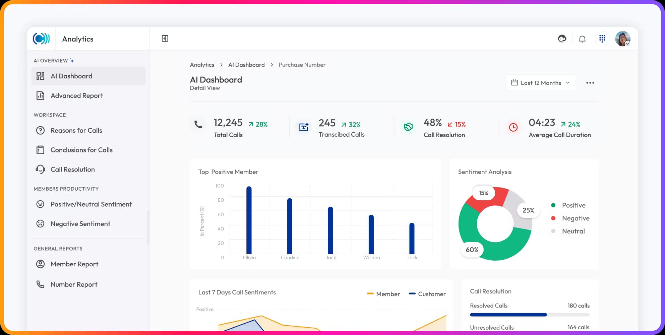
Task: Click Olivia's bar in the chart
Action: click(249, 220)
